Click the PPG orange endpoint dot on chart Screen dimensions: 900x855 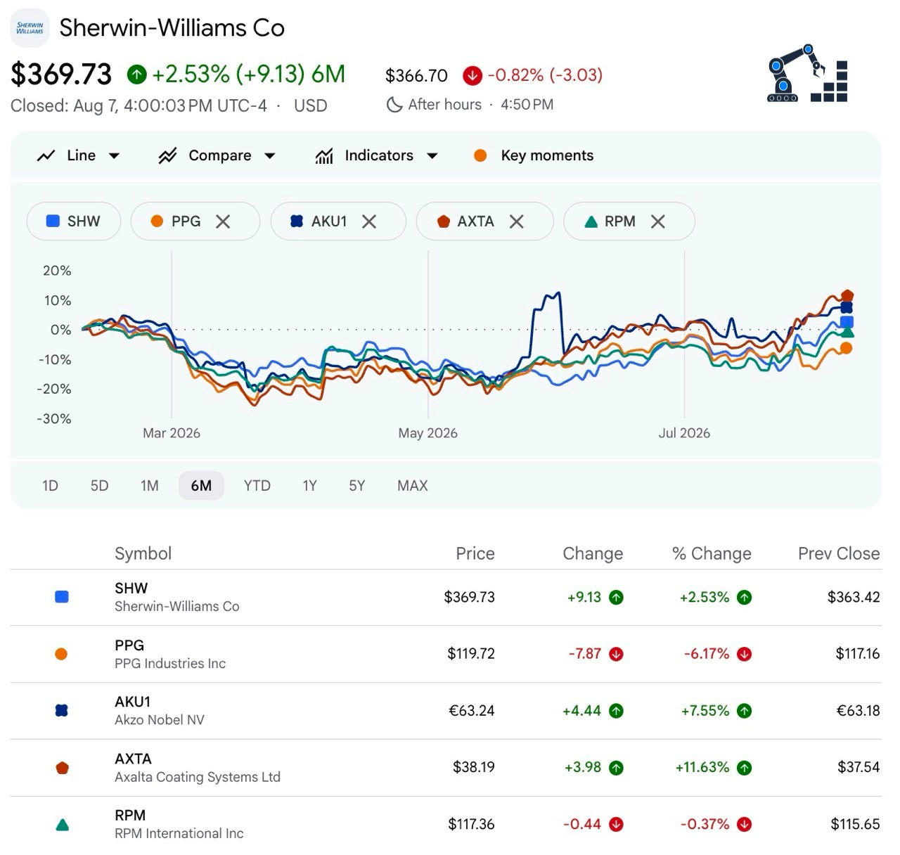tap(846, 347)
